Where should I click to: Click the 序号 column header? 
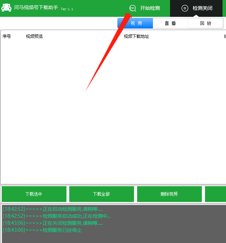coord(7,36)
